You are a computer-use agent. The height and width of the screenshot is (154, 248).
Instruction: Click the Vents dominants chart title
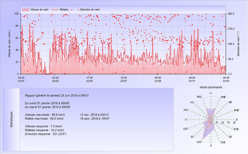pyautogui.click(x=211, y=87)
